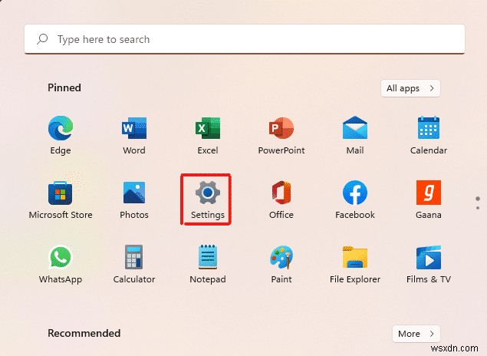Open the Calendar app
Viewport: 487px width, 356px height.
[429, 135]
